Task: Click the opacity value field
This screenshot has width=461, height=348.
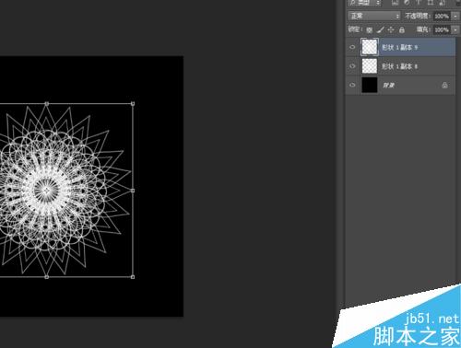Action: click(x=442, y=17)
